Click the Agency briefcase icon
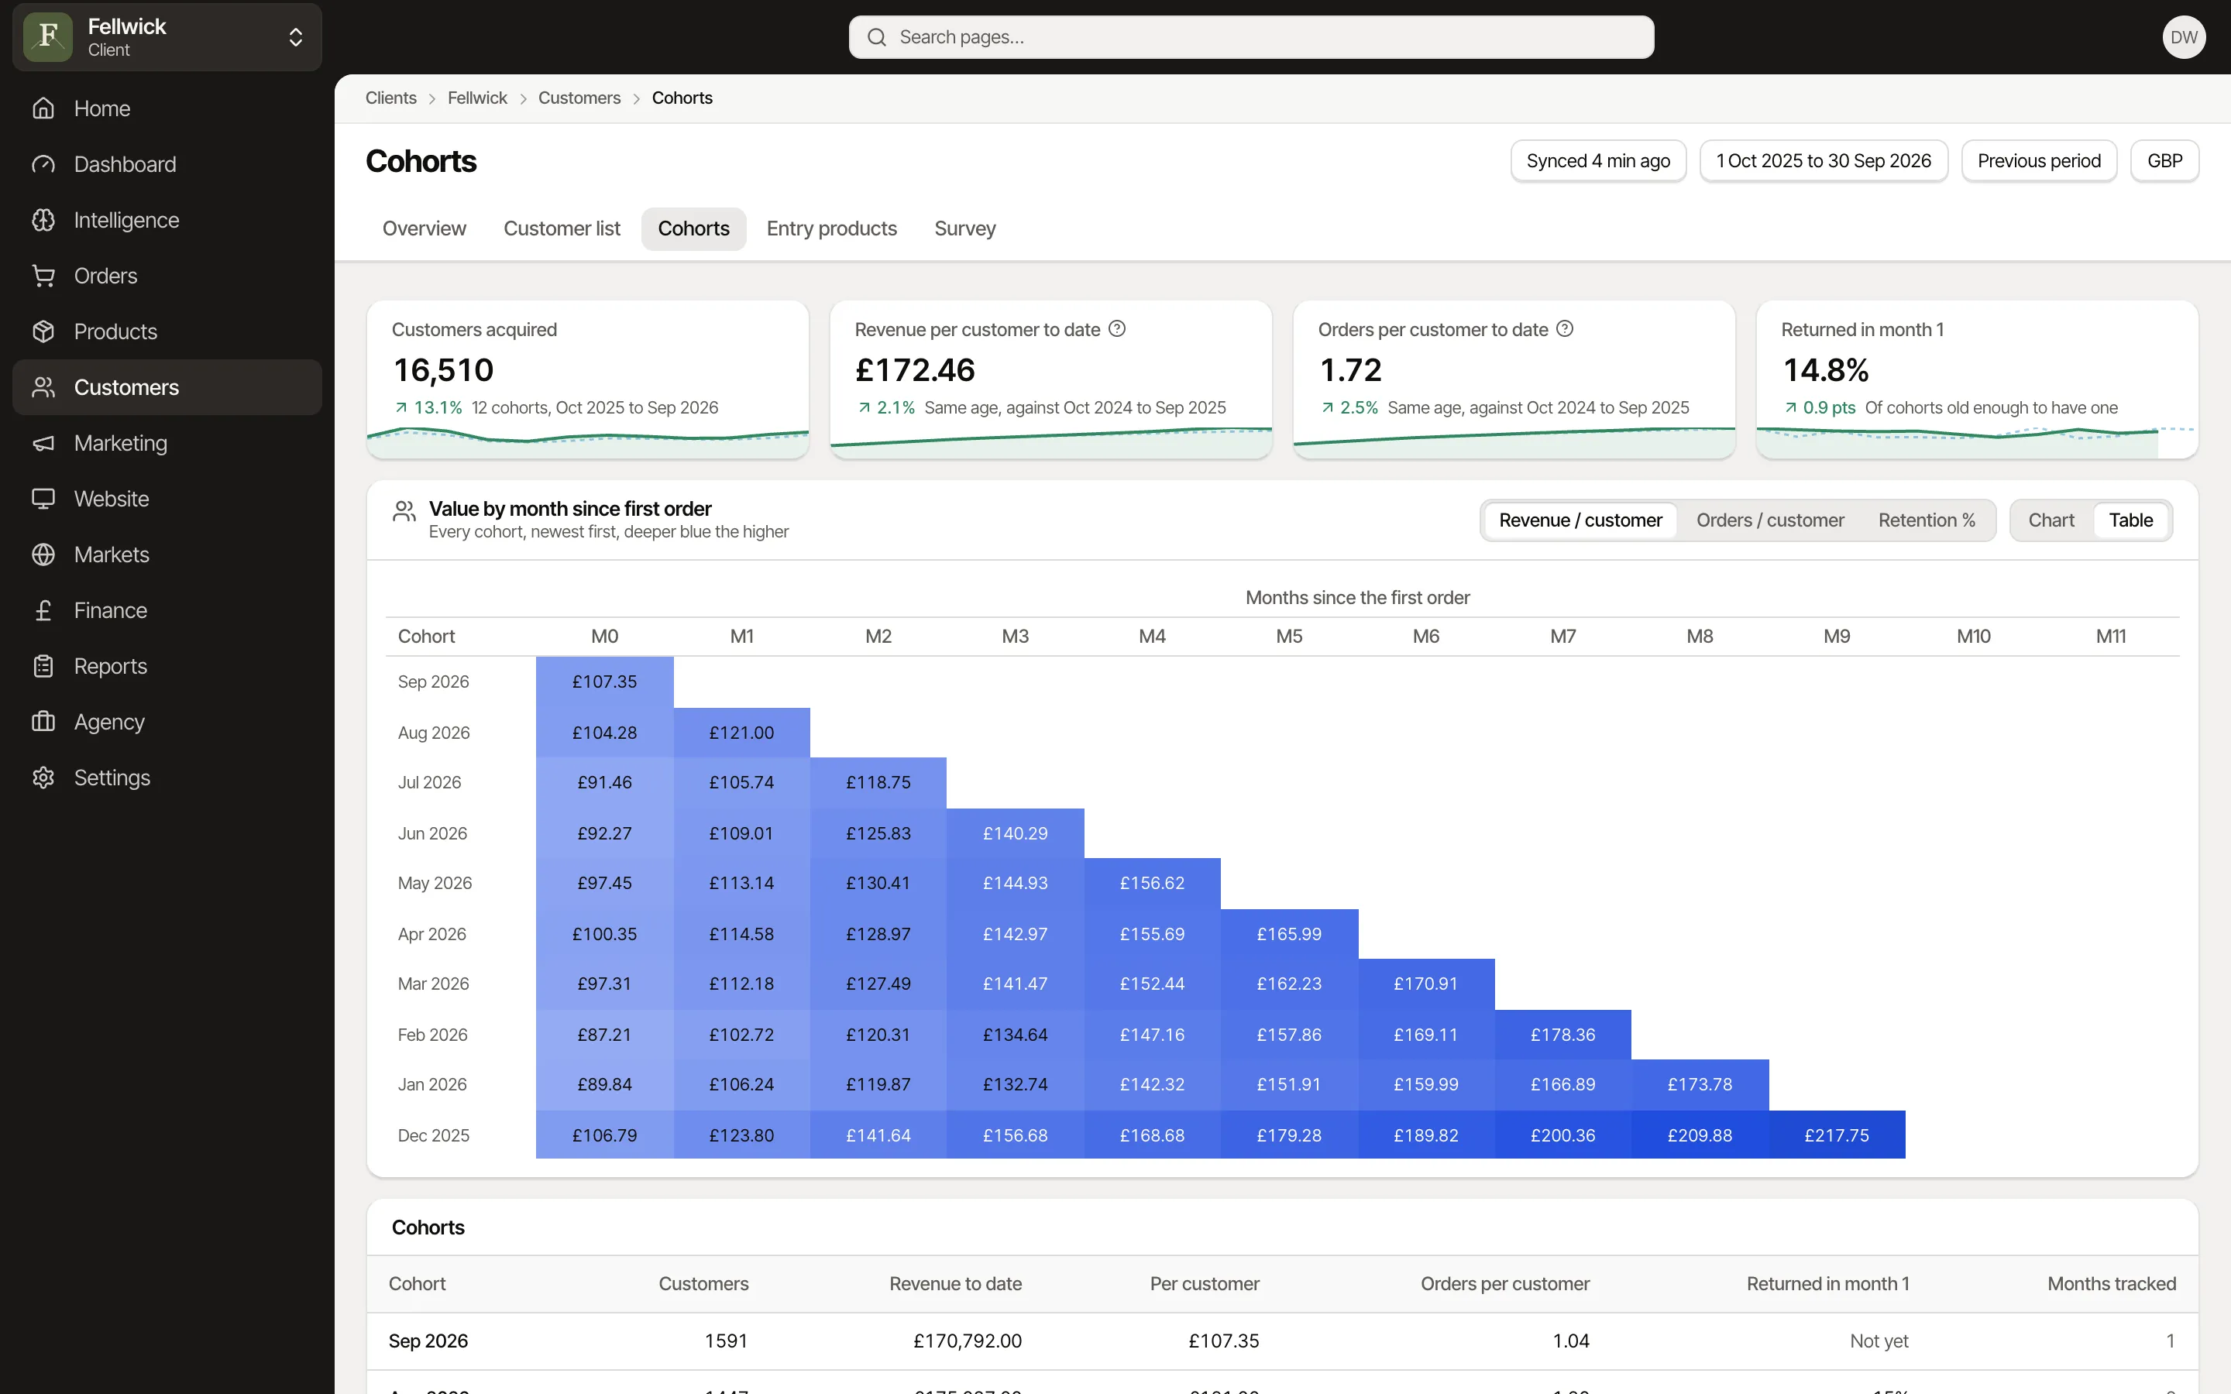 [x=43, y=722]
